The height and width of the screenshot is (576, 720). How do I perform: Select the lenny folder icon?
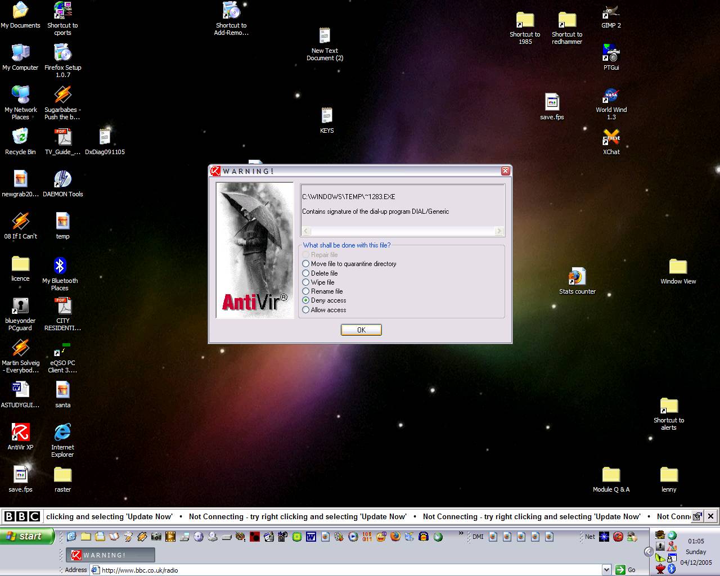tap(669, 479)
